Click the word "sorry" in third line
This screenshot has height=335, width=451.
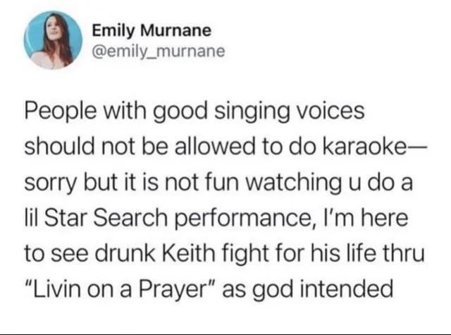[x=51, y=183]
